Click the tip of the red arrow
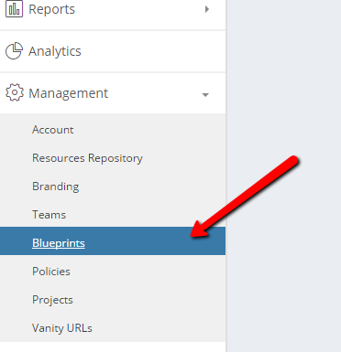341x352 pixels. (x=192, y=235)
